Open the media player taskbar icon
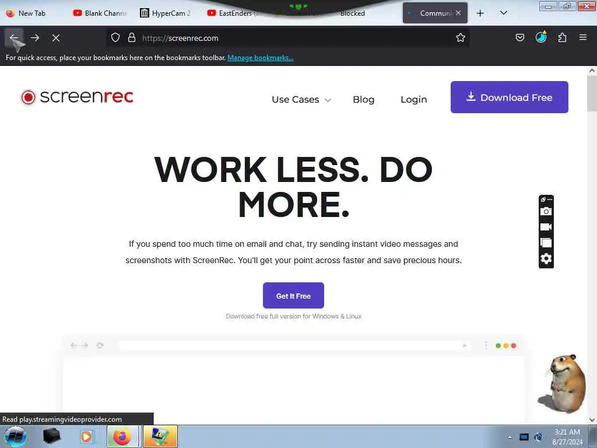Image resolution: width=597 pixels, height=448 pixels. coord(86,437)
